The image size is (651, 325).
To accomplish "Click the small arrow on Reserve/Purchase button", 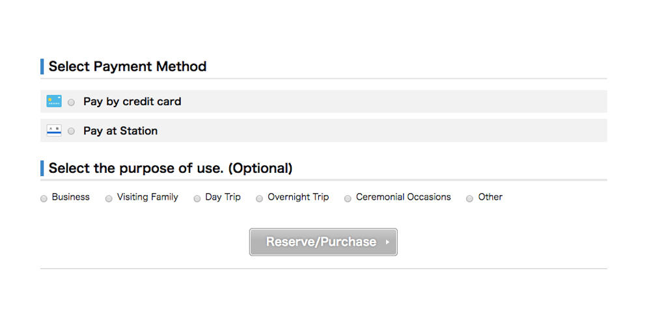I will click(387, 242).
